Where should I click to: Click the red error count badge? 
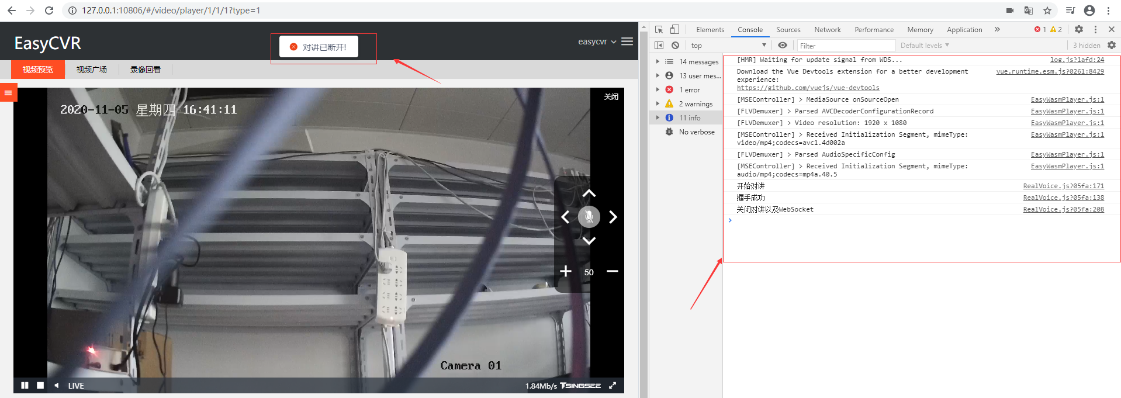1040,29
